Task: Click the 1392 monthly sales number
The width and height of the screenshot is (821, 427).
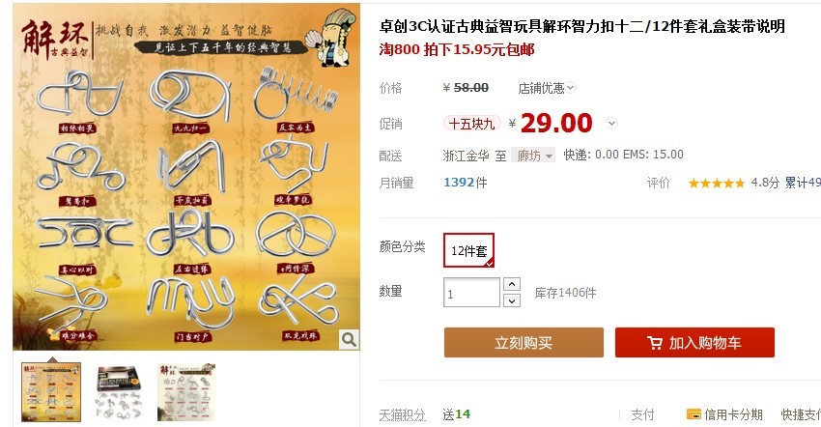Action: point(459,183)
